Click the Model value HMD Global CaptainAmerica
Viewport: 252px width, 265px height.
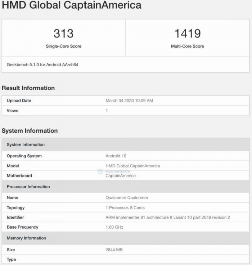[x=132, y=166]
